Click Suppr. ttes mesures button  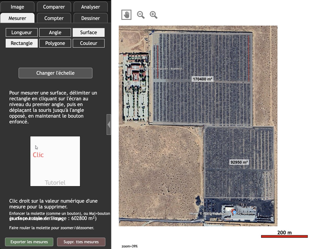click(x=81, y=242)
